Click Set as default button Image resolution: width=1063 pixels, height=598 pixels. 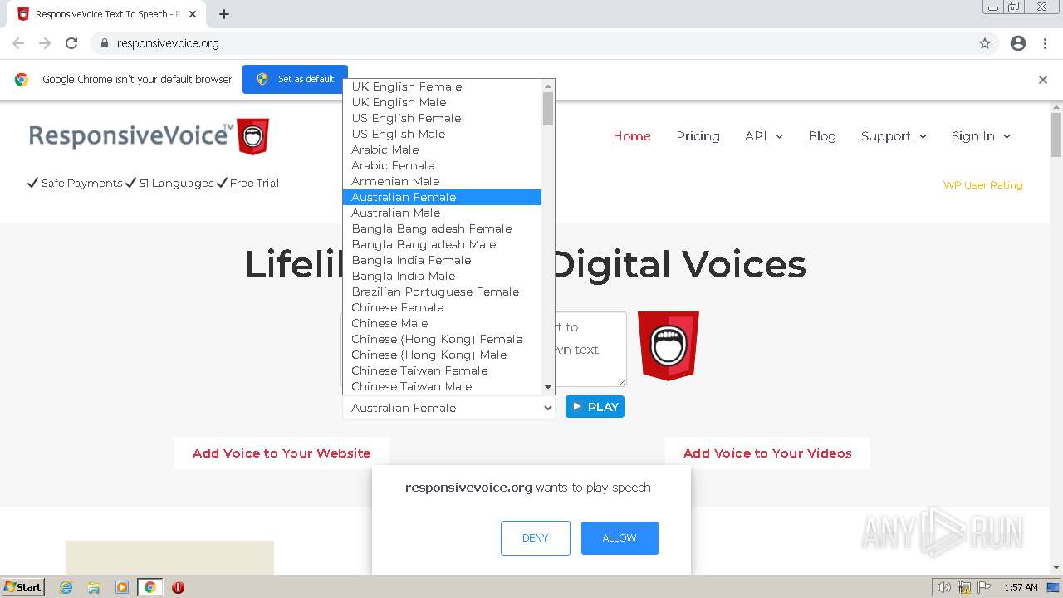point(295,80)
